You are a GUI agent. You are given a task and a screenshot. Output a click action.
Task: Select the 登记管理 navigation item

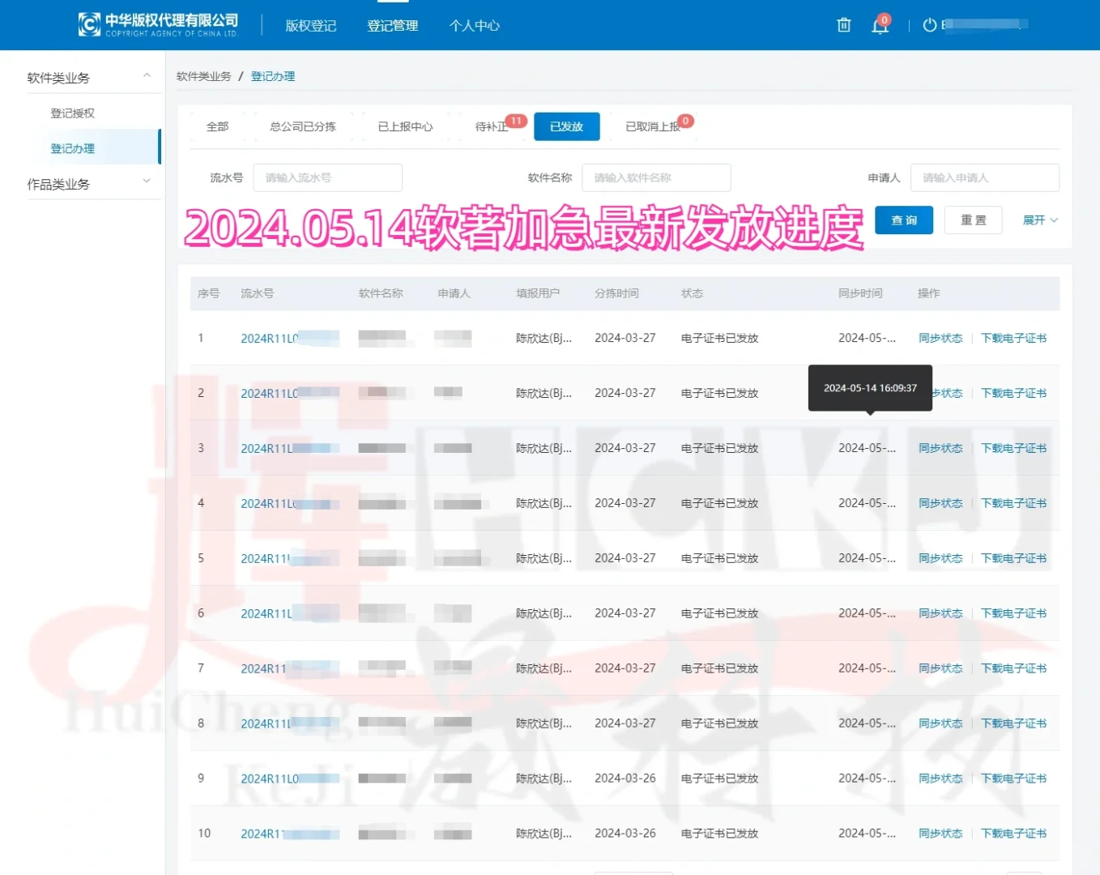392,25
